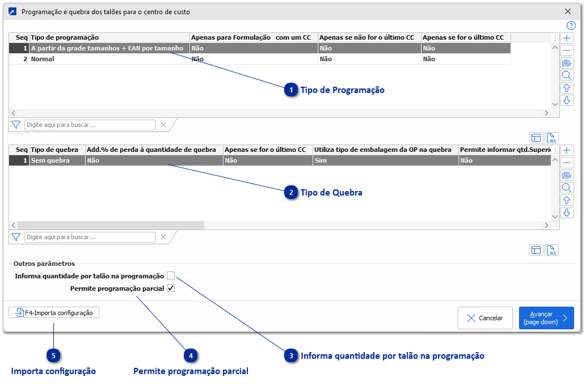
Task: Edit the selected programação row
Action: click(x=567, y=63)
